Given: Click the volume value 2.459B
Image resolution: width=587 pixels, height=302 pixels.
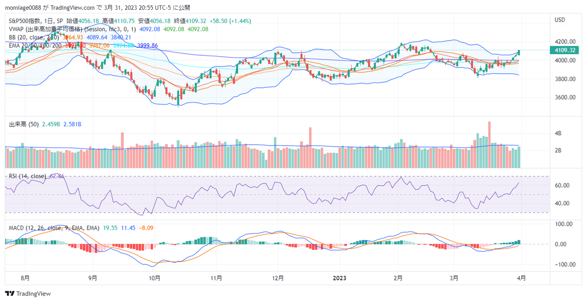Looking at the screenshot, I should [50, 125].
